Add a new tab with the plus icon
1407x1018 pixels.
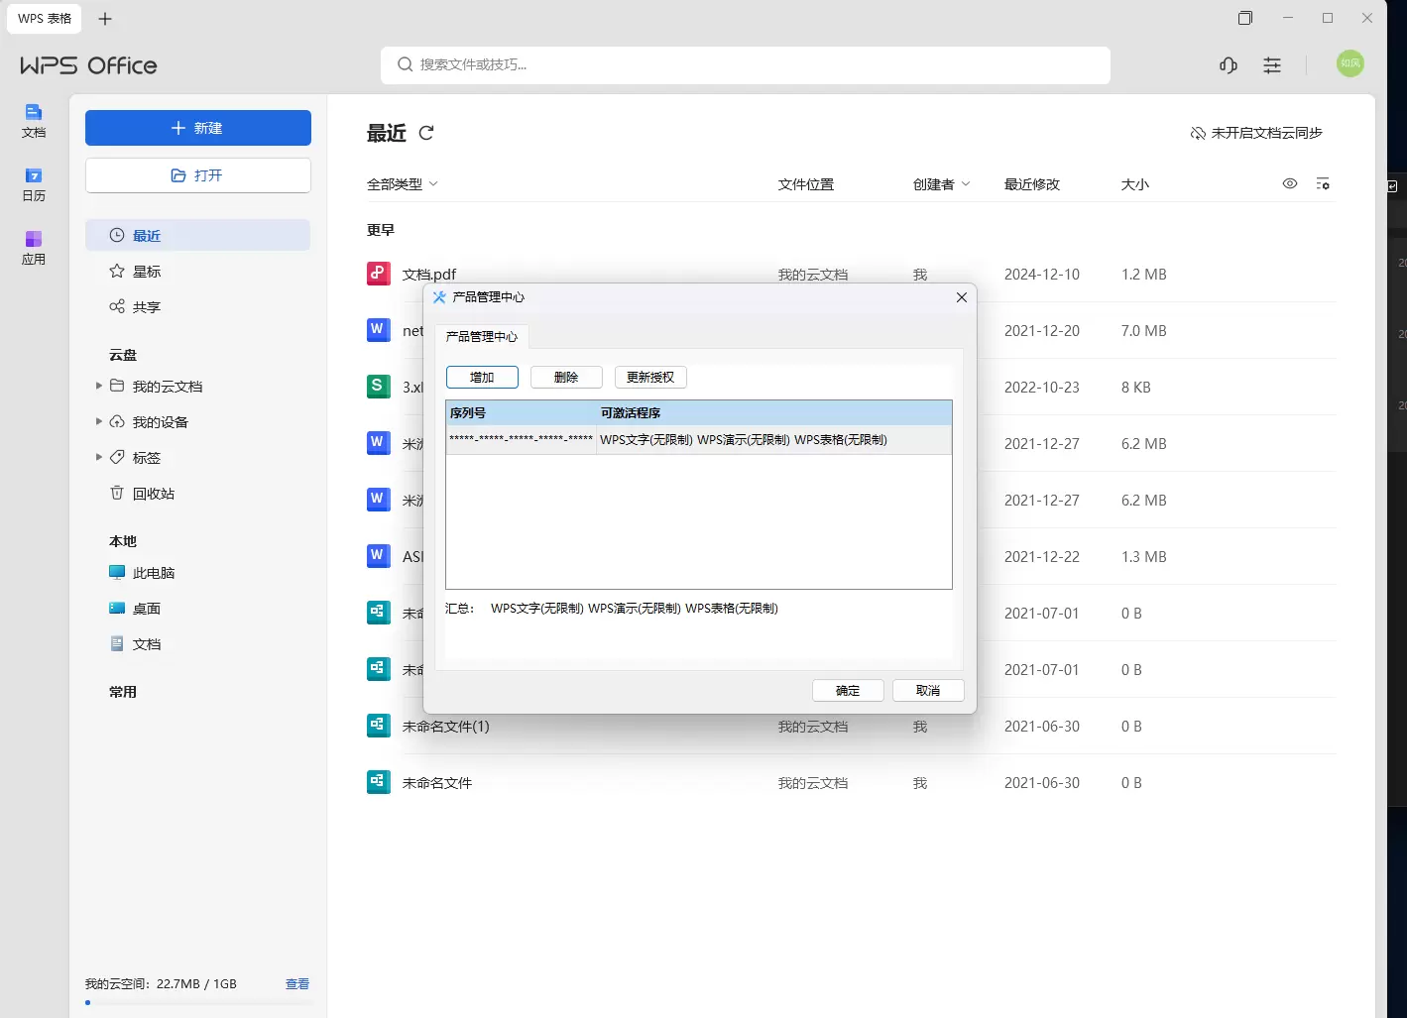(105, 19)
